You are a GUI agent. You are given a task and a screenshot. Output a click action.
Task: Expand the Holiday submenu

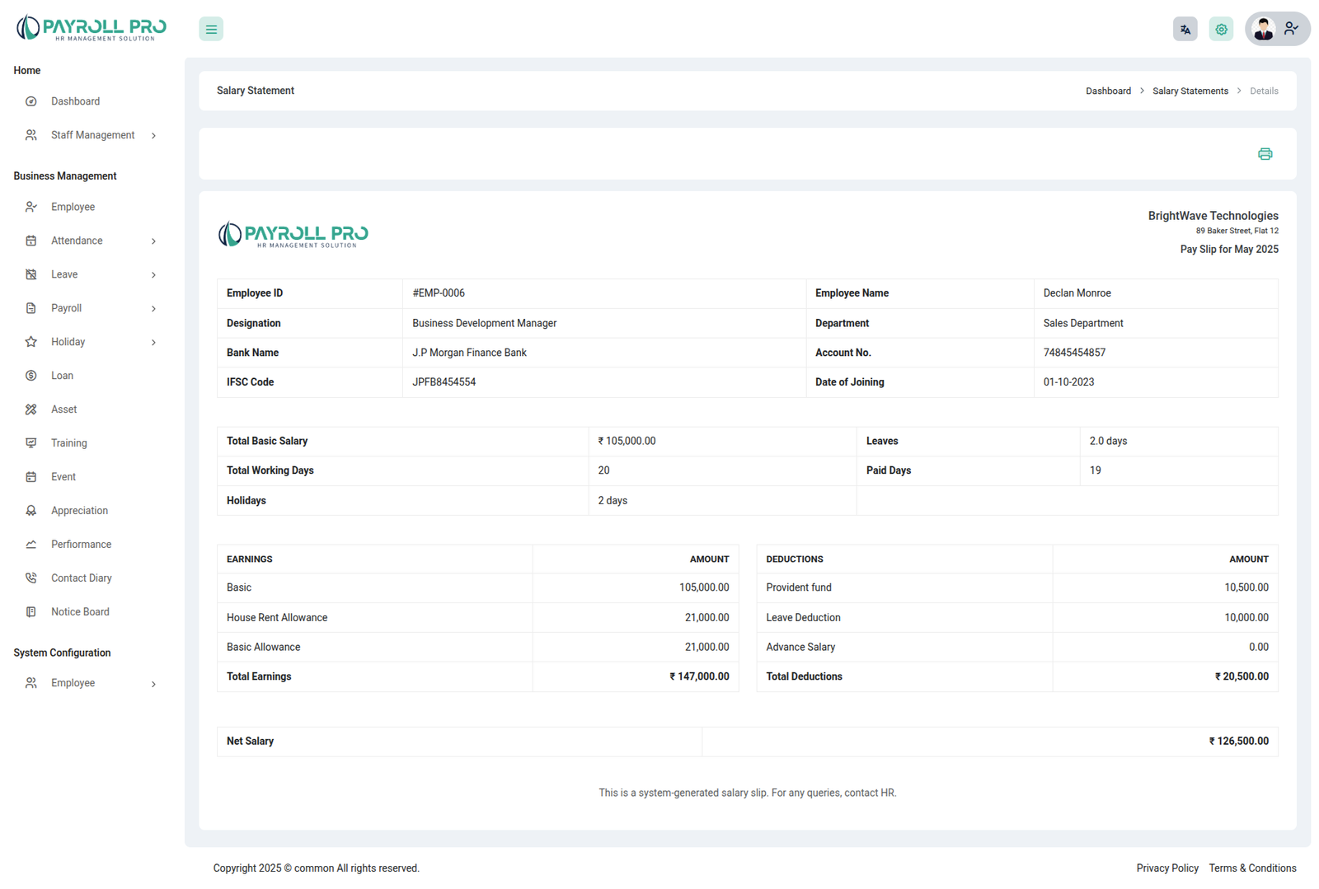click(x=153, y=343)
